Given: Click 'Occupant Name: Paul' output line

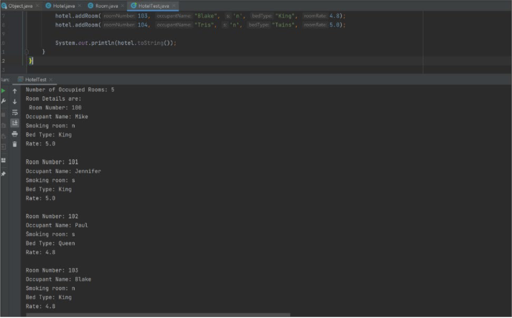Looking at the screenshot, I should (x=57, y=225).
